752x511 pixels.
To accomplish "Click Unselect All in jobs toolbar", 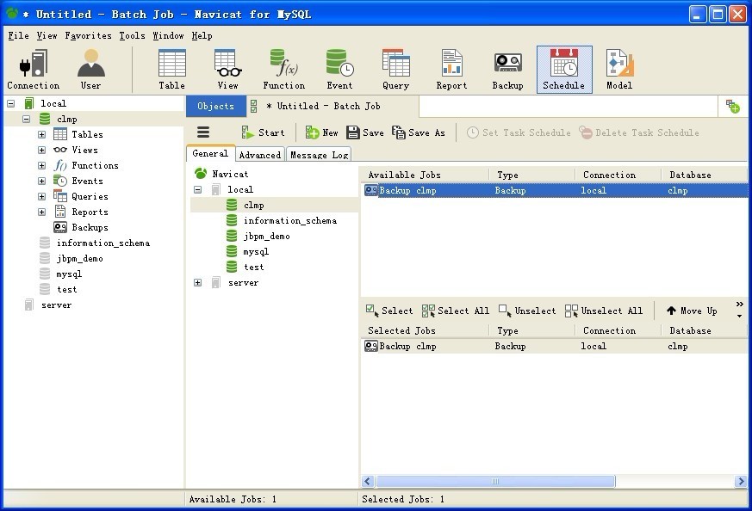I will click(604, 311).
